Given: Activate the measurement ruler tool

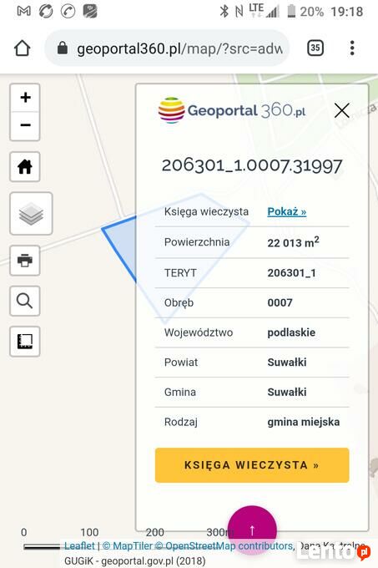Looking at the screenshot, I should [x=25, y=342].
